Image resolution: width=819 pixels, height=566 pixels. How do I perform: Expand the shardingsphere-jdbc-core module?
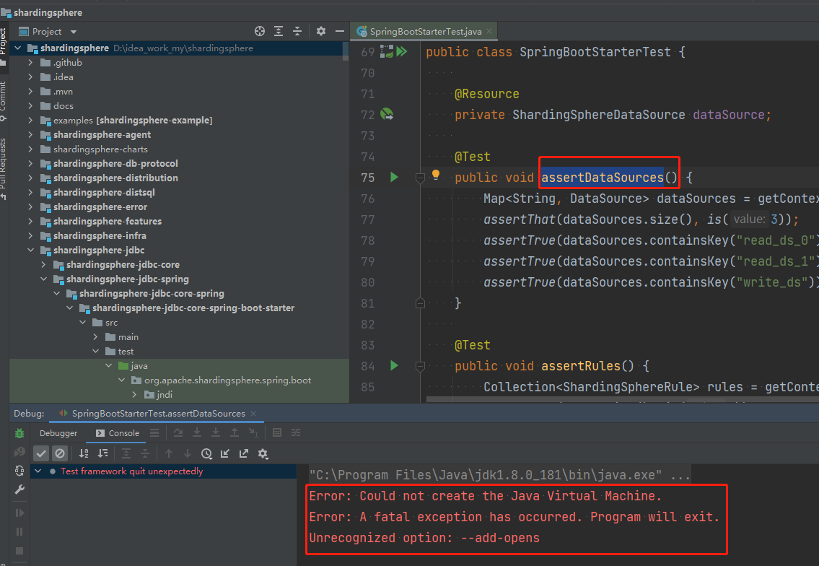[43, 265]
